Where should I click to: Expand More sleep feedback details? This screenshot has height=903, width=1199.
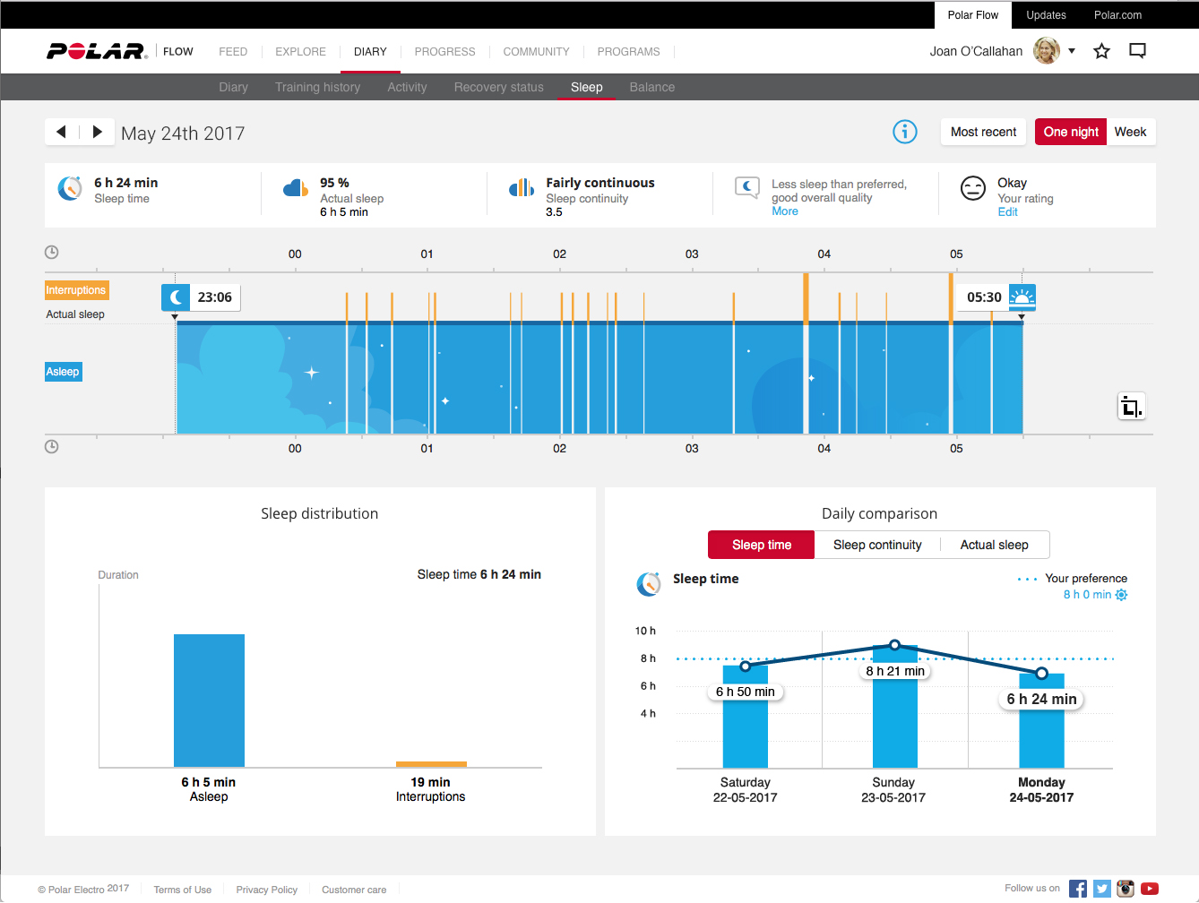784,211
